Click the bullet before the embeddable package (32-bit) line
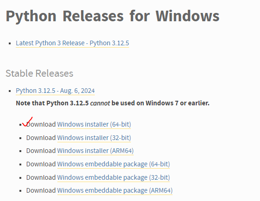260x201 pixels. 20,178
